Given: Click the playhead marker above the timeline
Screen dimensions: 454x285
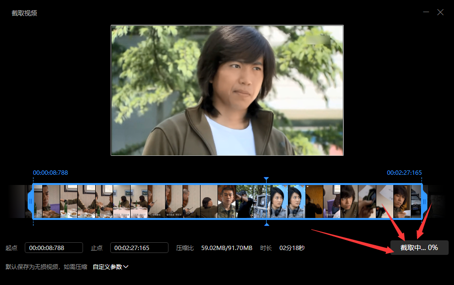Looking at the screenshot, I should click(266, 180).
